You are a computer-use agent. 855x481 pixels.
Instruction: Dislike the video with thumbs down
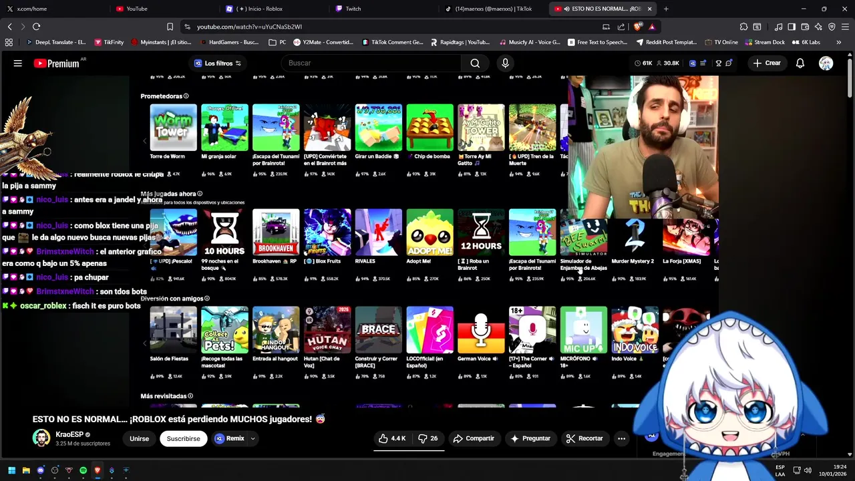click(427, 439)
